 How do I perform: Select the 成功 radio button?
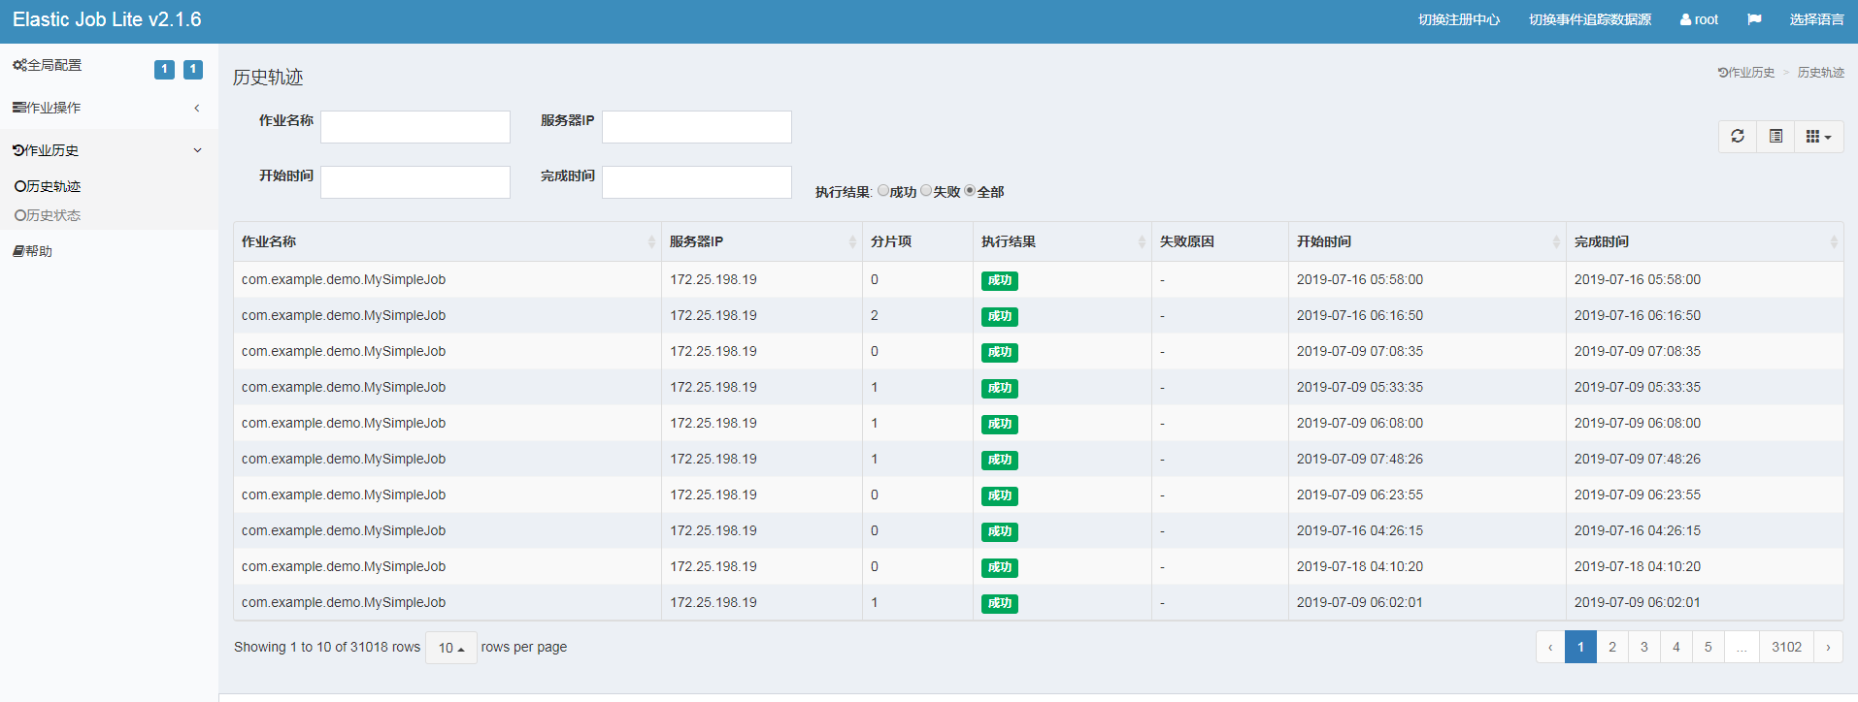(883, 191)
